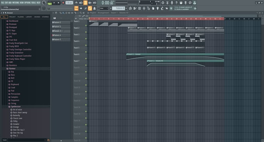Image resolution: width=264 pixels, height=142 pixels.
Task: Select the playlist Mute tool
Action: [x=69, y=13]
